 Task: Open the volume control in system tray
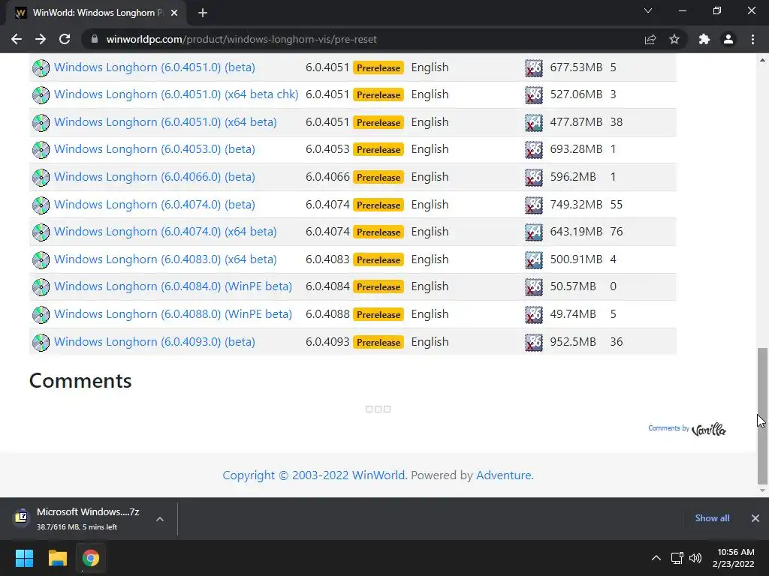(695, 558)
